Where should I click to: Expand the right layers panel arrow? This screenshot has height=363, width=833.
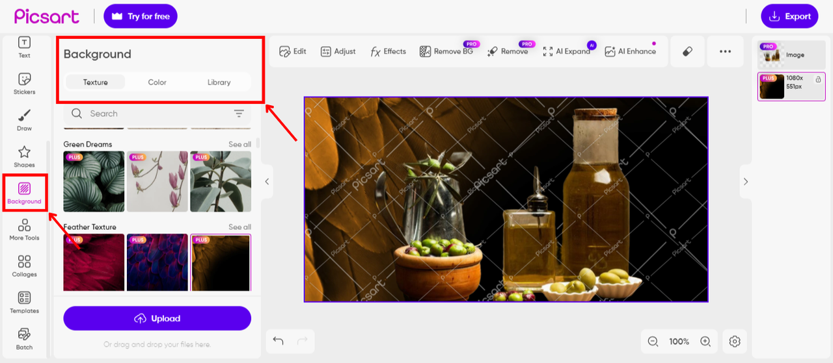(x=746, y=182)
